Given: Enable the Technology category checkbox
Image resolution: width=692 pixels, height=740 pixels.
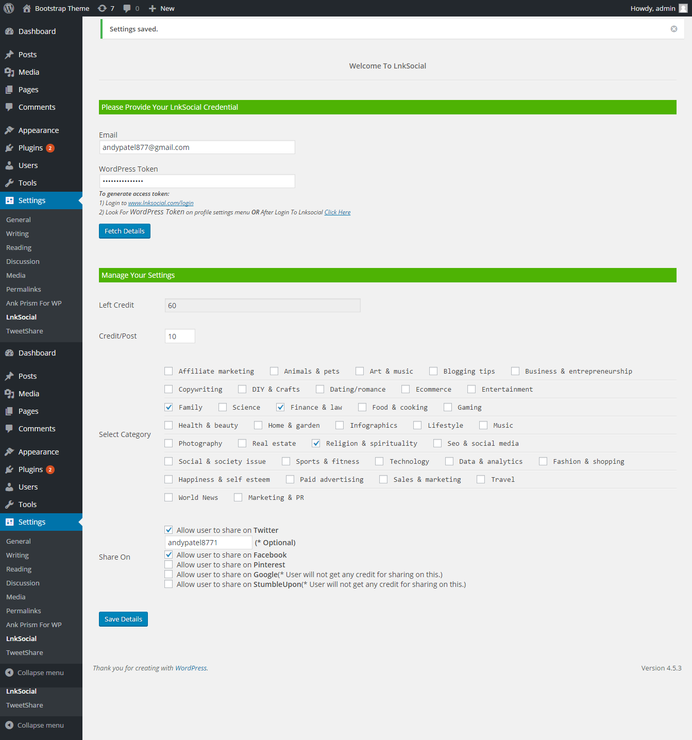Looking at the screenshot, I should click(x=379, y=461).
